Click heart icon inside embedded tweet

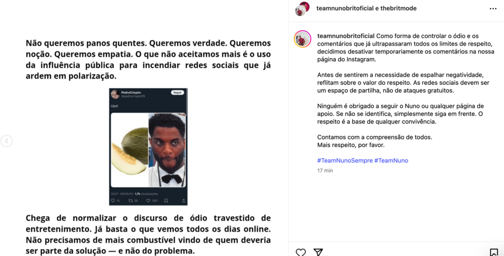click(148, 201)
